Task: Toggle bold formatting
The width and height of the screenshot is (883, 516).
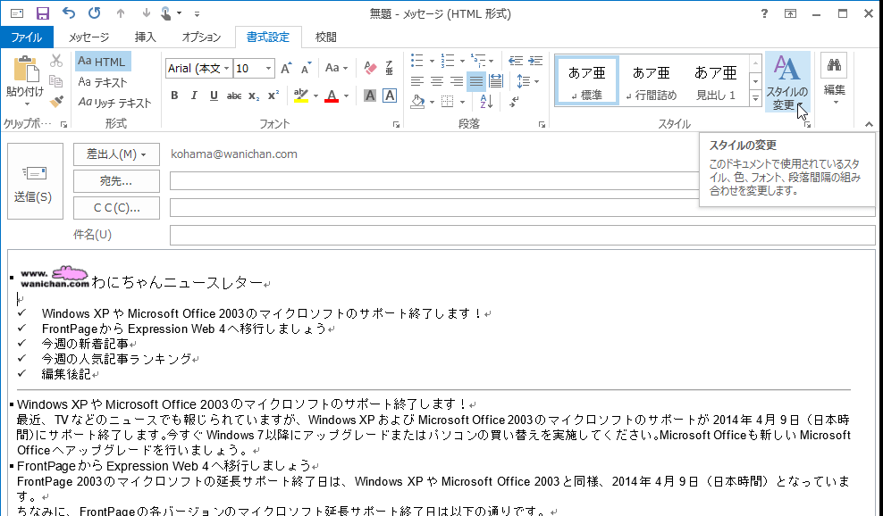Action: [174, 96]
